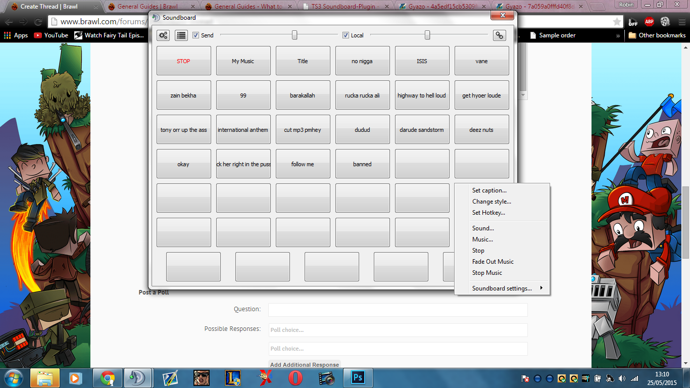Expand the bookmarks bar overflow chevron
Screen dimensions: 690x388
pos(618,35)
